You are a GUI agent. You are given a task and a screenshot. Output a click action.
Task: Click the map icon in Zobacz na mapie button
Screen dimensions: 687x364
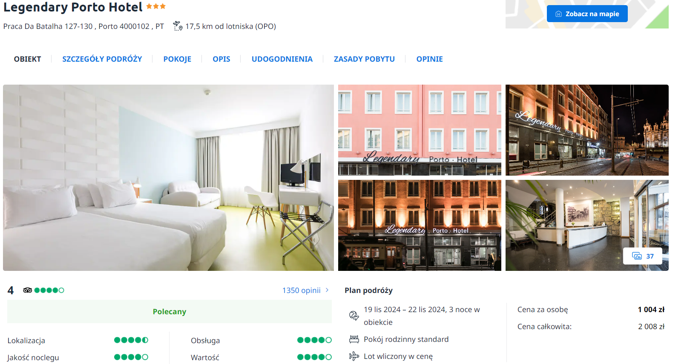point(558,14)
